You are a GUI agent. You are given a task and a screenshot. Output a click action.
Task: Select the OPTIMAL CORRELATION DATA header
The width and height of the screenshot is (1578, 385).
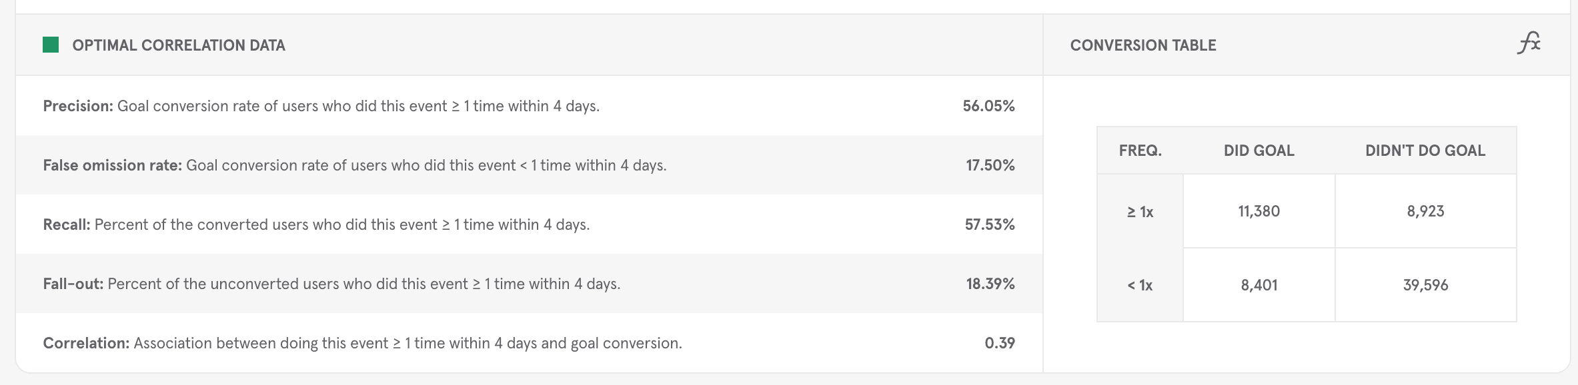point(178,45)
